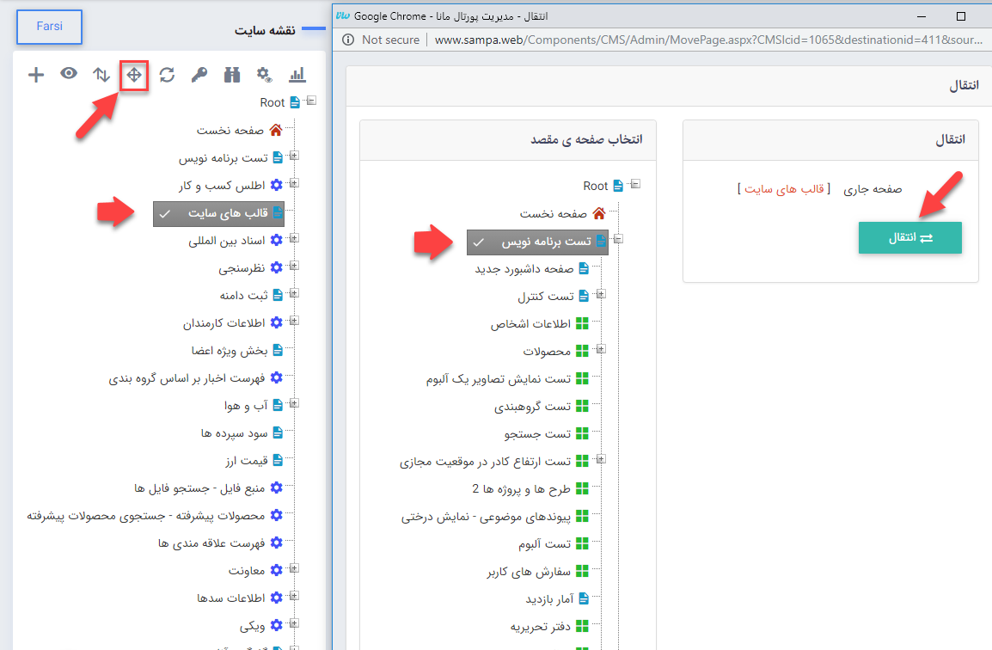Click the Farsi language button
Image resolution: width=992 pixels, height=650 pixels.
[x=48, y=27]
